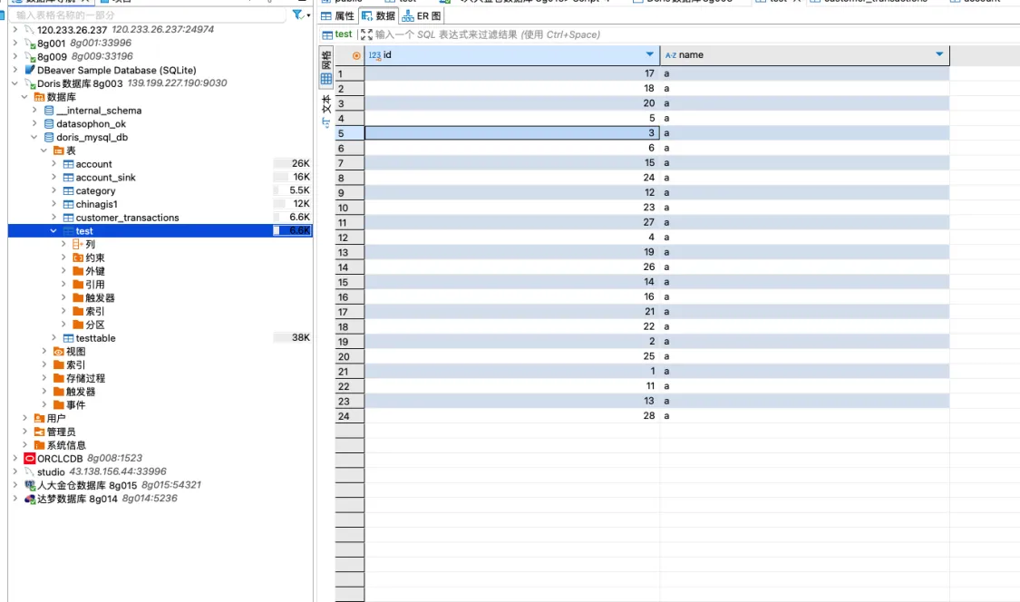Screen dimensions: 1020x602
Task: Click the id cell with value 24
Action: (512, 178)
